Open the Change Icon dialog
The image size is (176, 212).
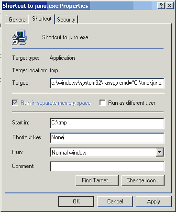coord(143,180)
